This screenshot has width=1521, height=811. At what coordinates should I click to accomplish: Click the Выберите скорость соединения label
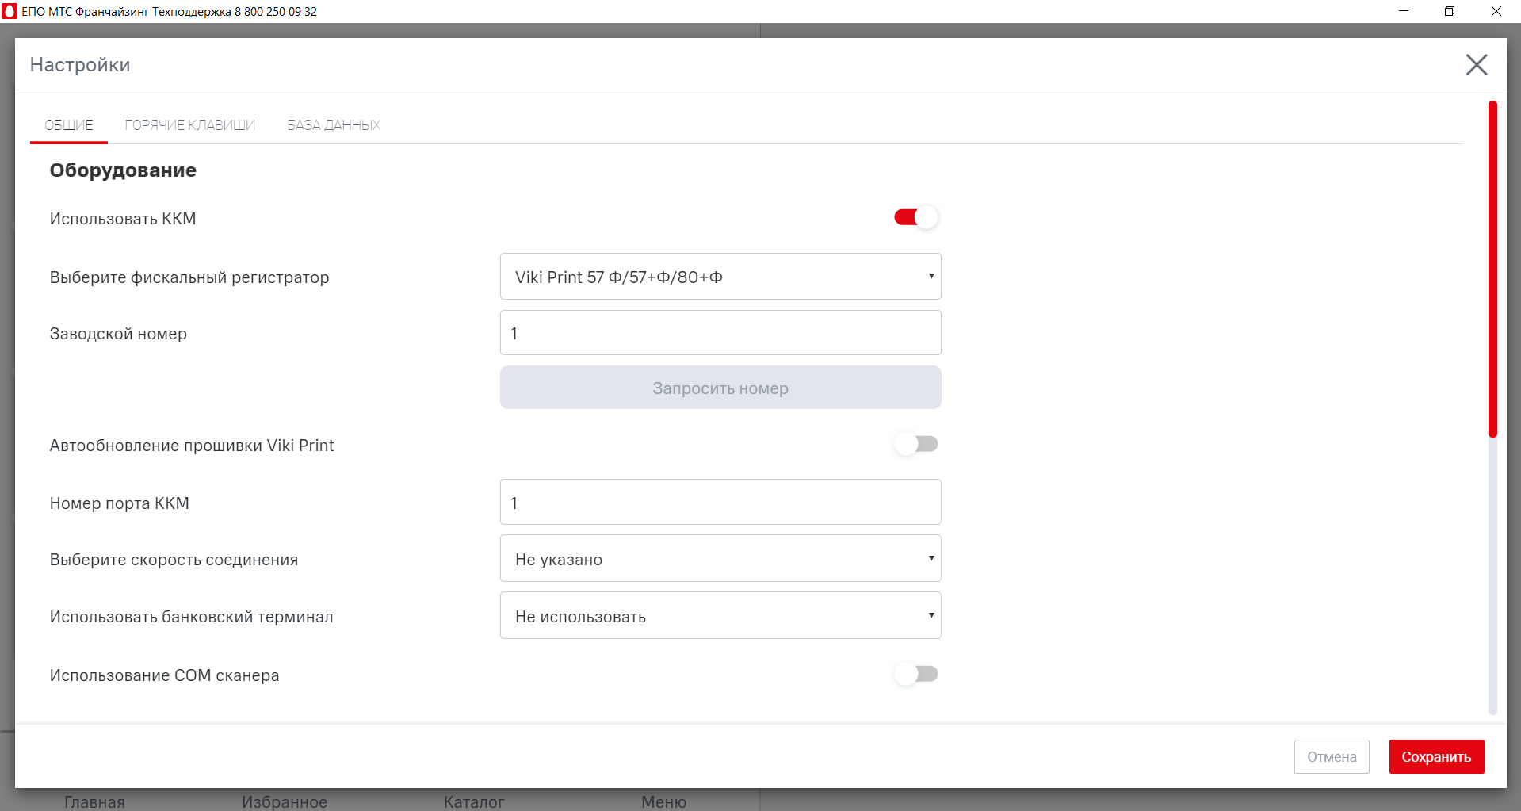click(174, 560)
